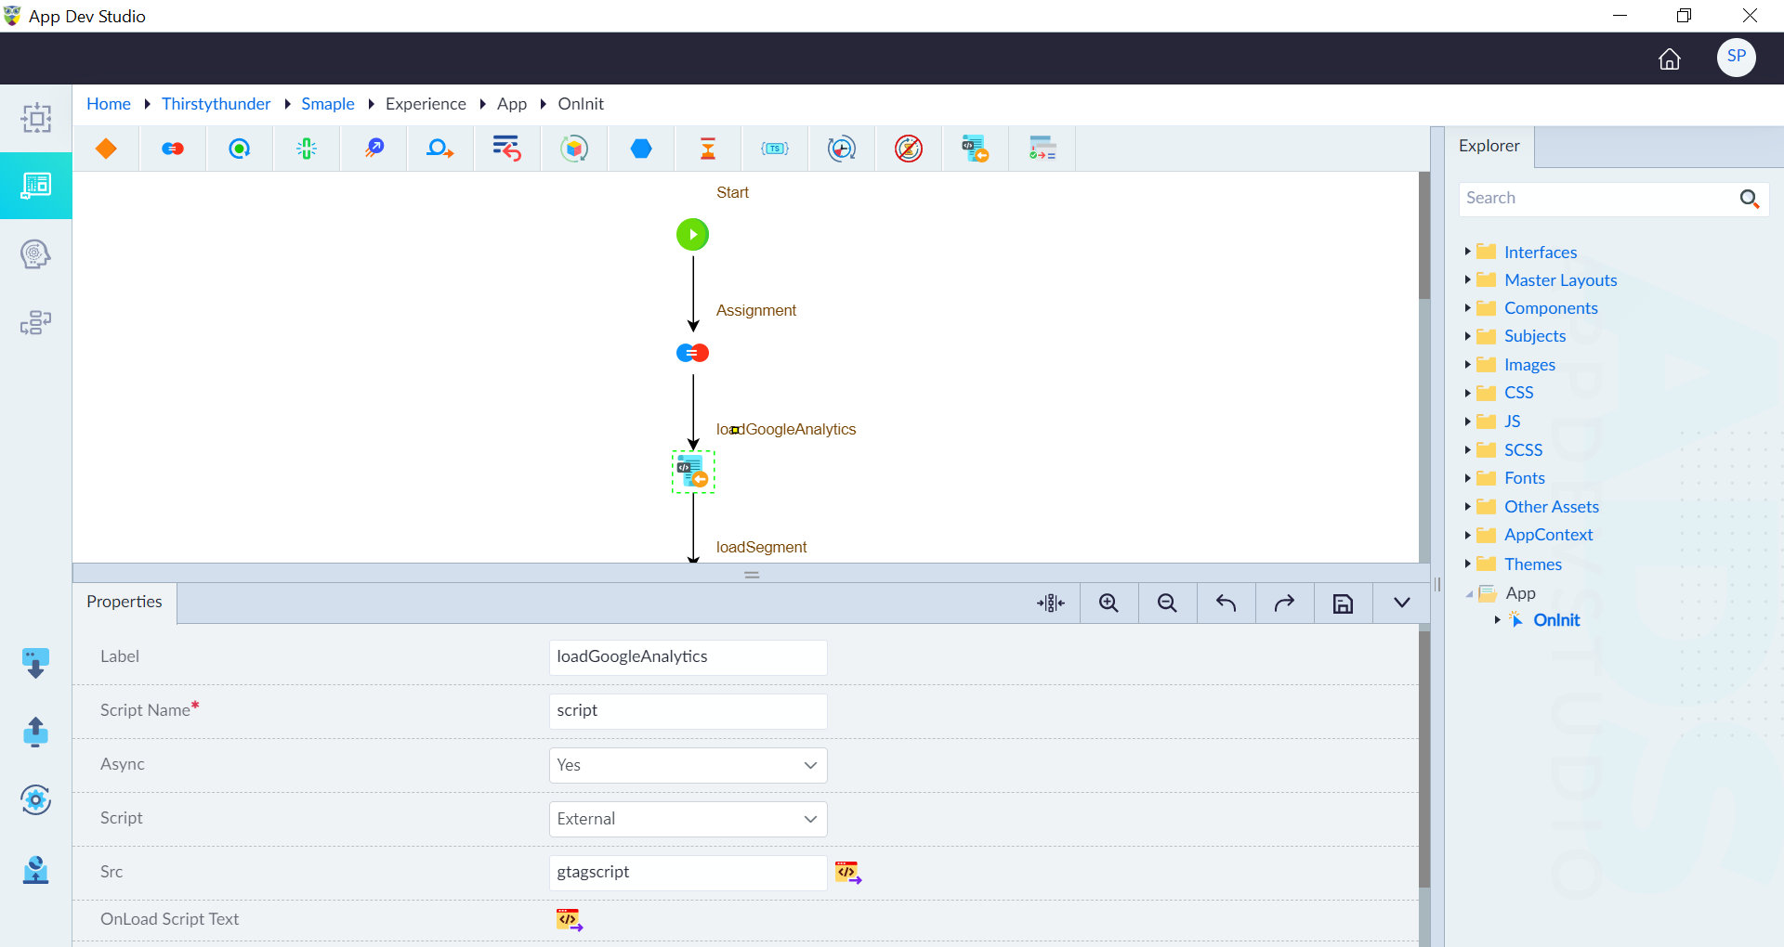Click the Start node green play icon

click(693, 234)
